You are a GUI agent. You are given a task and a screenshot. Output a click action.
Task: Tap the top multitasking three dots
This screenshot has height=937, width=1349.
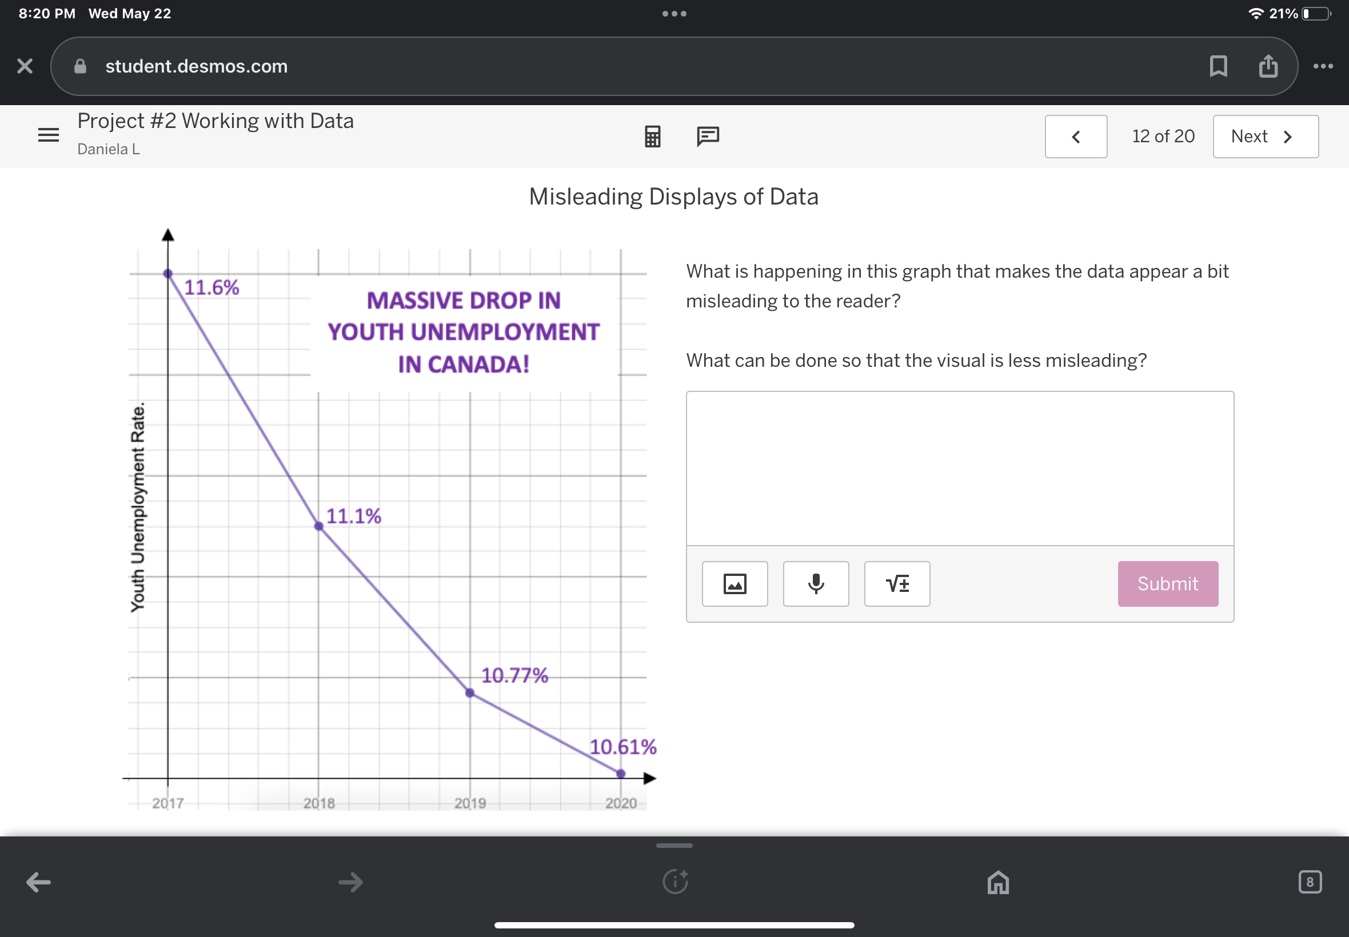tap(674, 14)
